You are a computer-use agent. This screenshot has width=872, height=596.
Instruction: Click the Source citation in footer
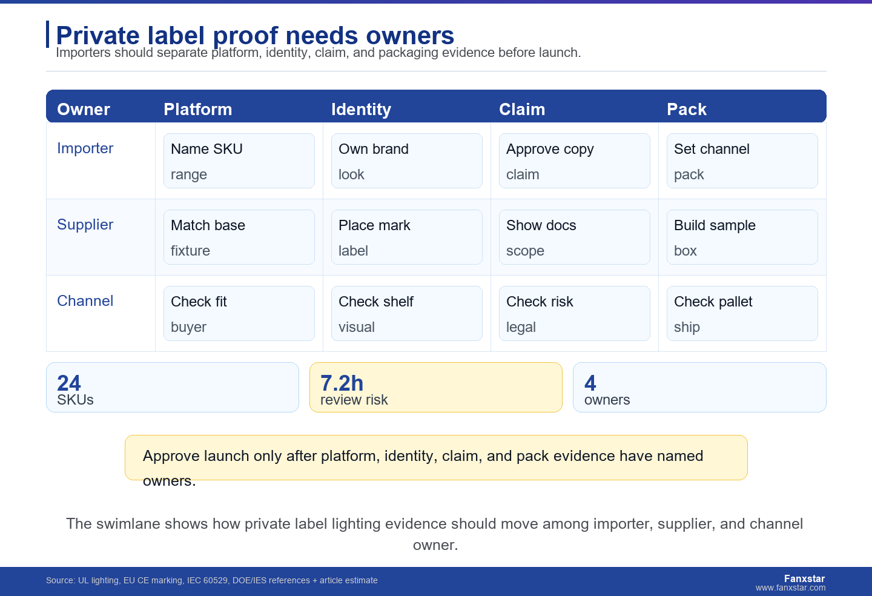tap(212, 580)
